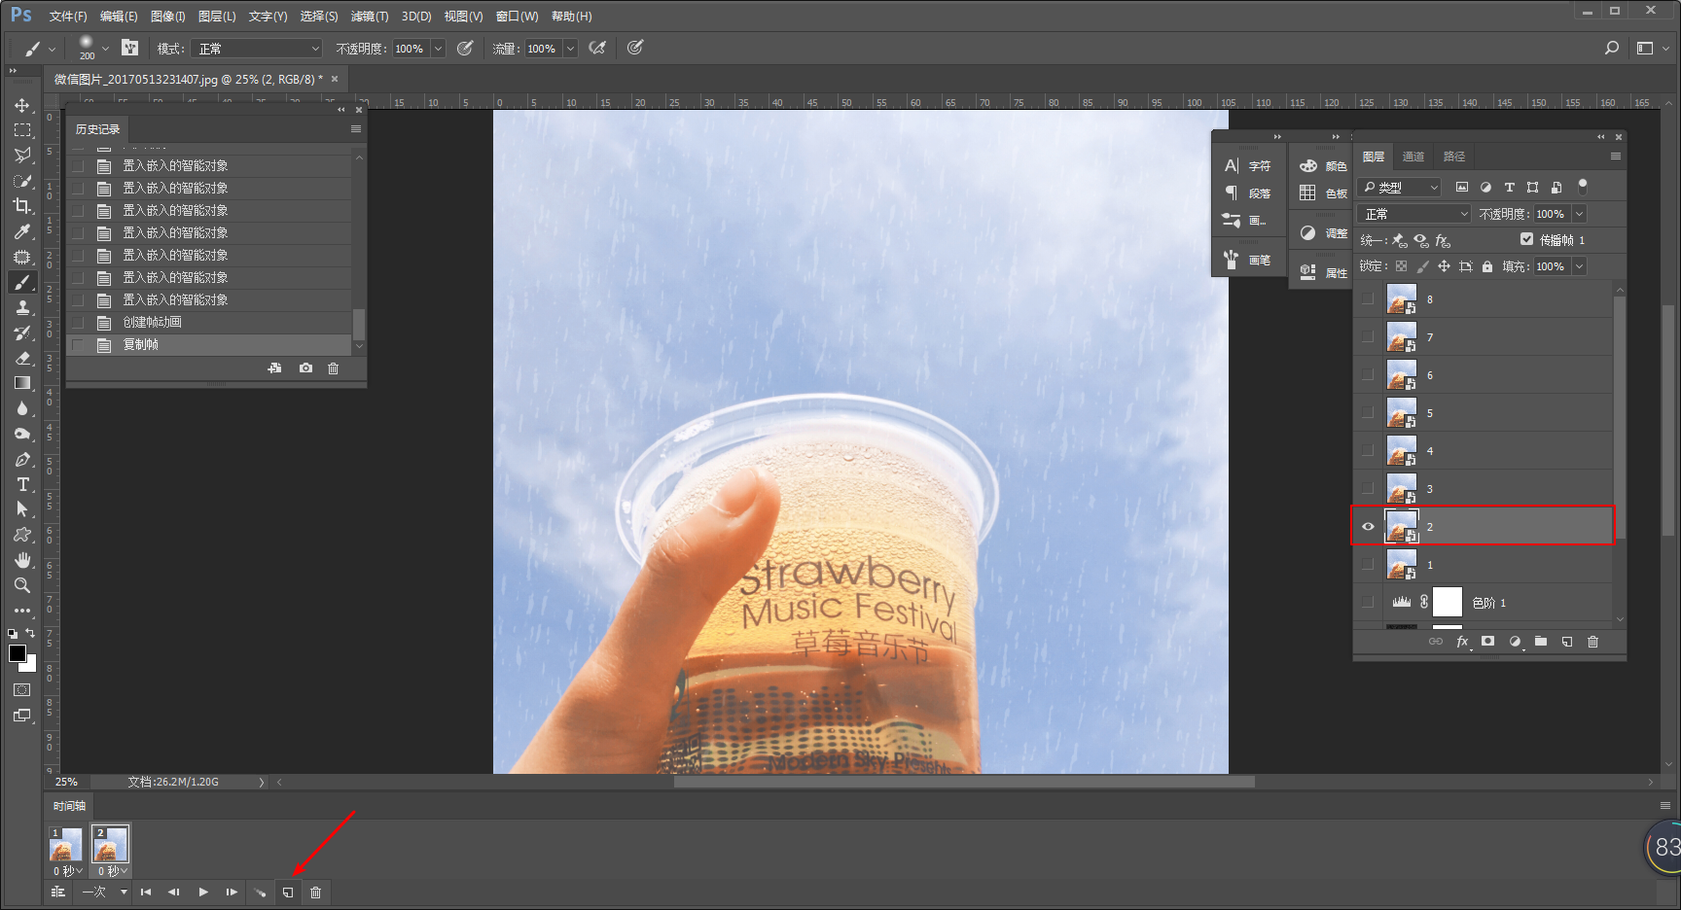
Task: Open the 字符 panel
Action: [1248, 166]
